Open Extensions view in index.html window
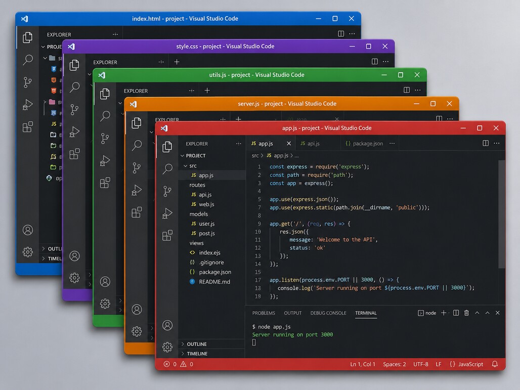Image resolution: width=520 pixels, height=390 pixels. pyautogui.click(x=28, y=126)
